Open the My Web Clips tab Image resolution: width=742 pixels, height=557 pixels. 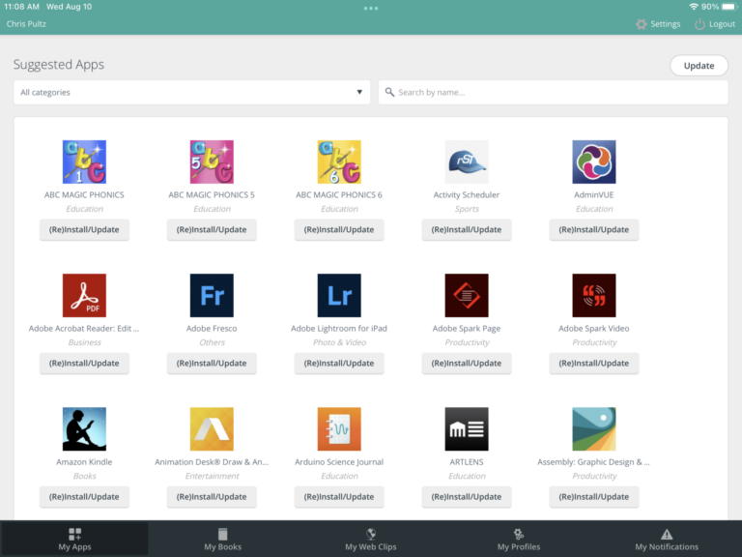[x=371, y=540]
